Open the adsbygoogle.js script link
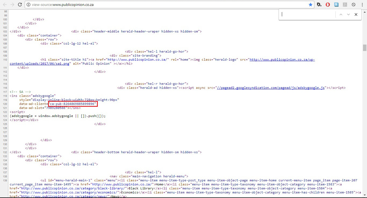Viewport: 367px width, 198px height. coord(271,88)
